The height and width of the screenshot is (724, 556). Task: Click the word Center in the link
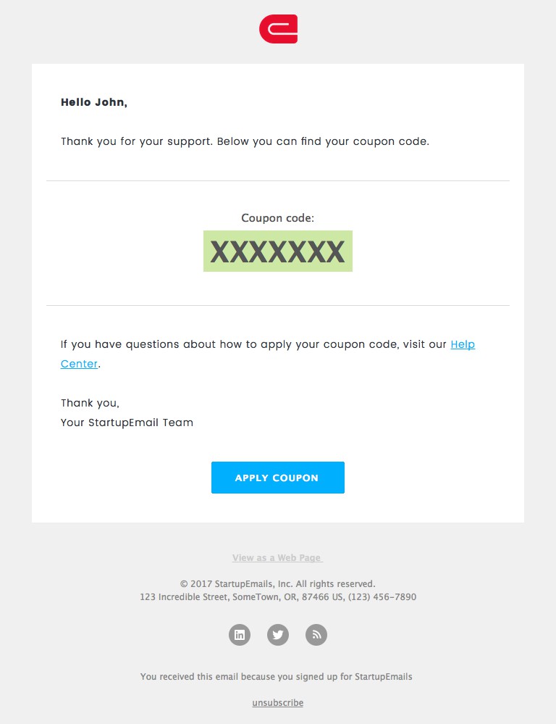click(79, 364)
